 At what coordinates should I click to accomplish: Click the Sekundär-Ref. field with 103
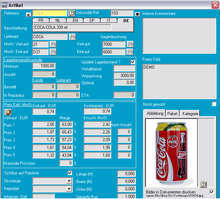pos(122,13)
